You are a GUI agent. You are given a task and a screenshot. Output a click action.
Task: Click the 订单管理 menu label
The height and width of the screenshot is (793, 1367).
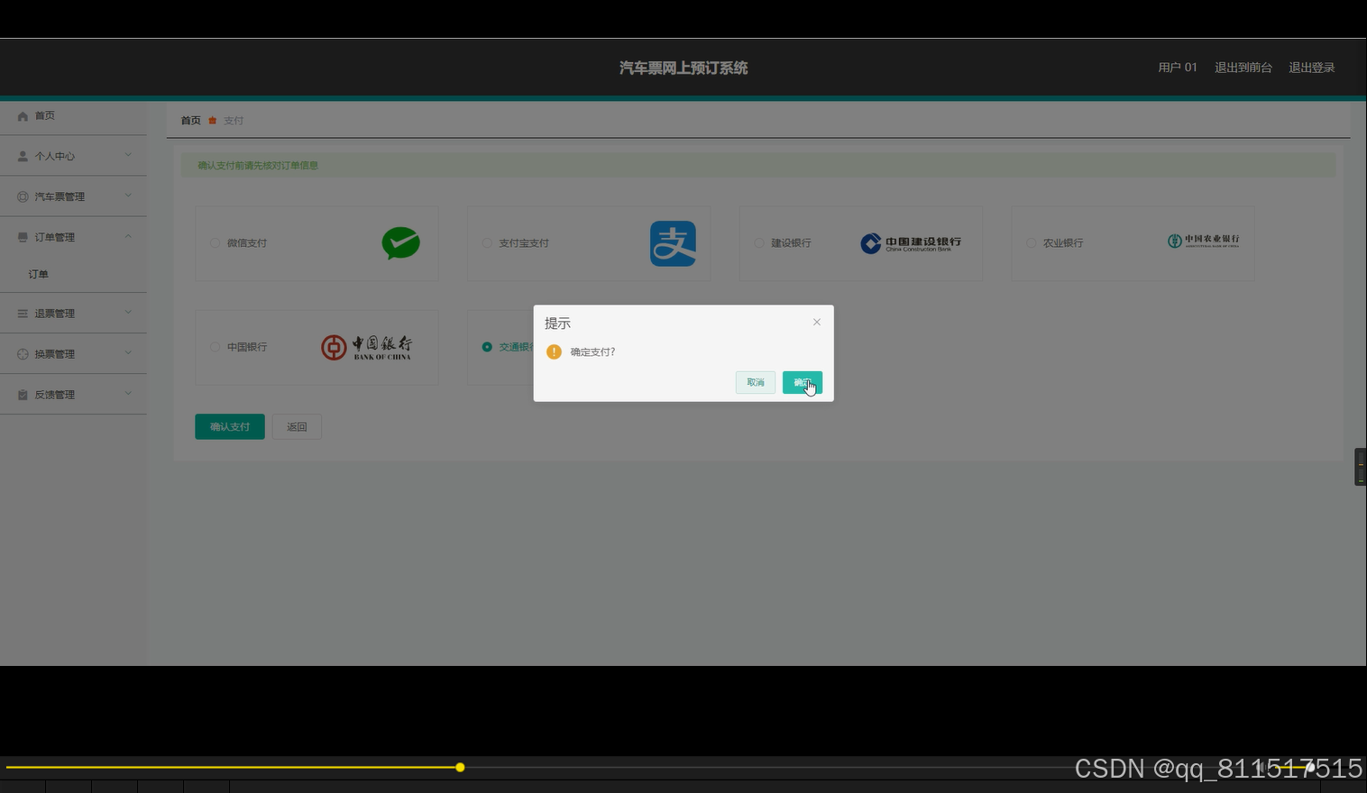point(55,238)
